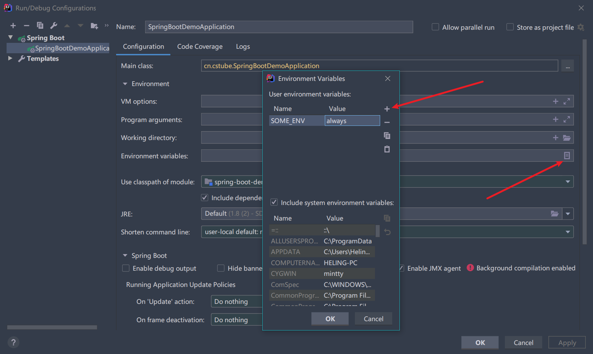Confirm Environment Variables dialog with OK
593x354 pixels.
coord(330,319)
